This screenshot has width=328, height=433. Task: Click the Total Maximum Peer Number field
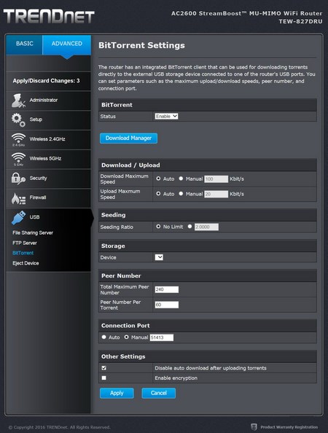click(167, 289)
